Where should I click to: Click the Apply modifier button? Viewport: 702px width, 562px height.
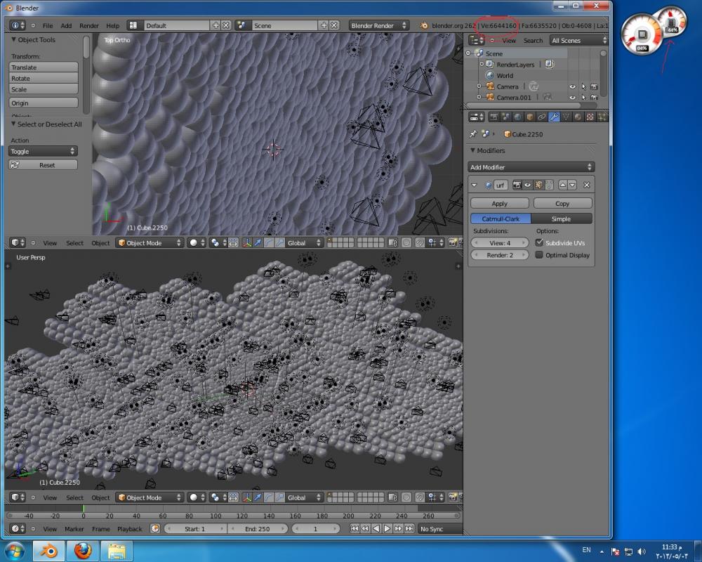coord(499,204)
